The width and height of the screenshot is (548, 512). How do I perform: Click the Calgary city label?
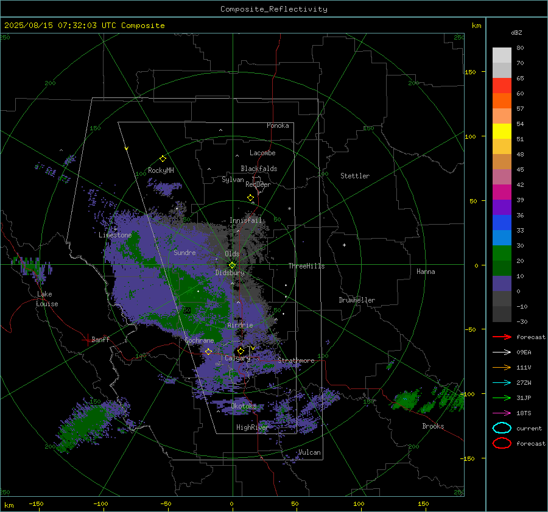237,358
